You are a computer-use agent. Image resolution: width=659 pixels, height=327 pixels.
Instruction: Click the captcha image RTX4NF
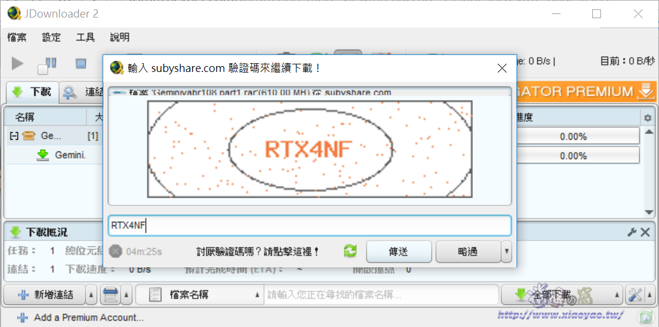(310, 149)
